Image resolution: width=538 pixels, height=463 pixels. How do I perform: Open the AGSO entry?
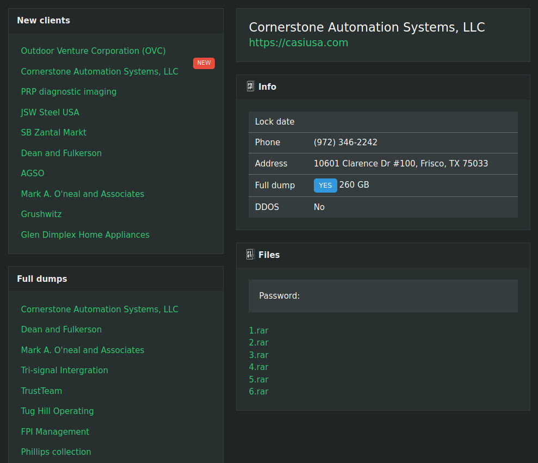33,174
